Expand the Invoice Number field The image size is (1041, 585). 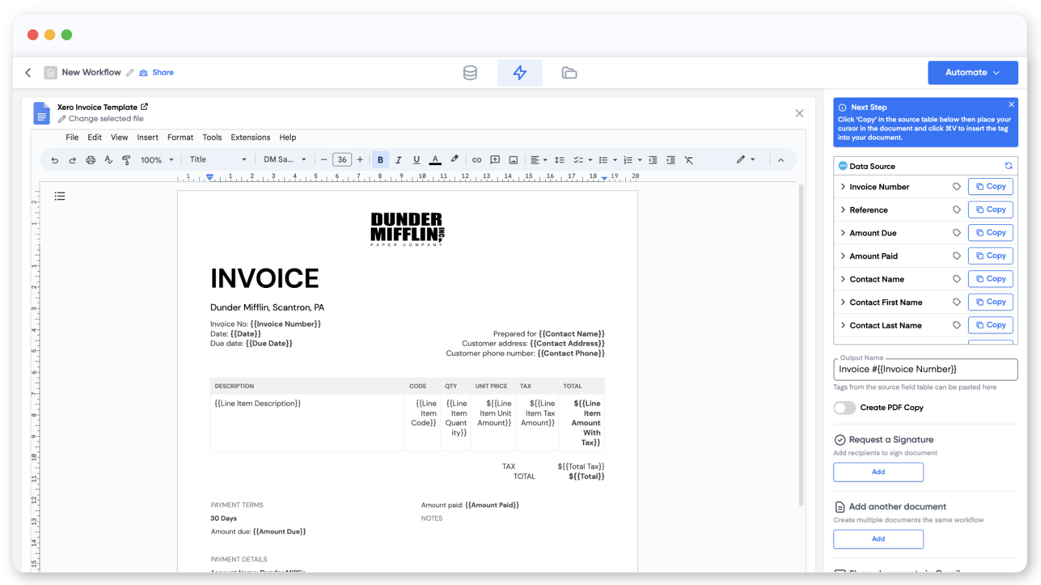pos(843,187)
